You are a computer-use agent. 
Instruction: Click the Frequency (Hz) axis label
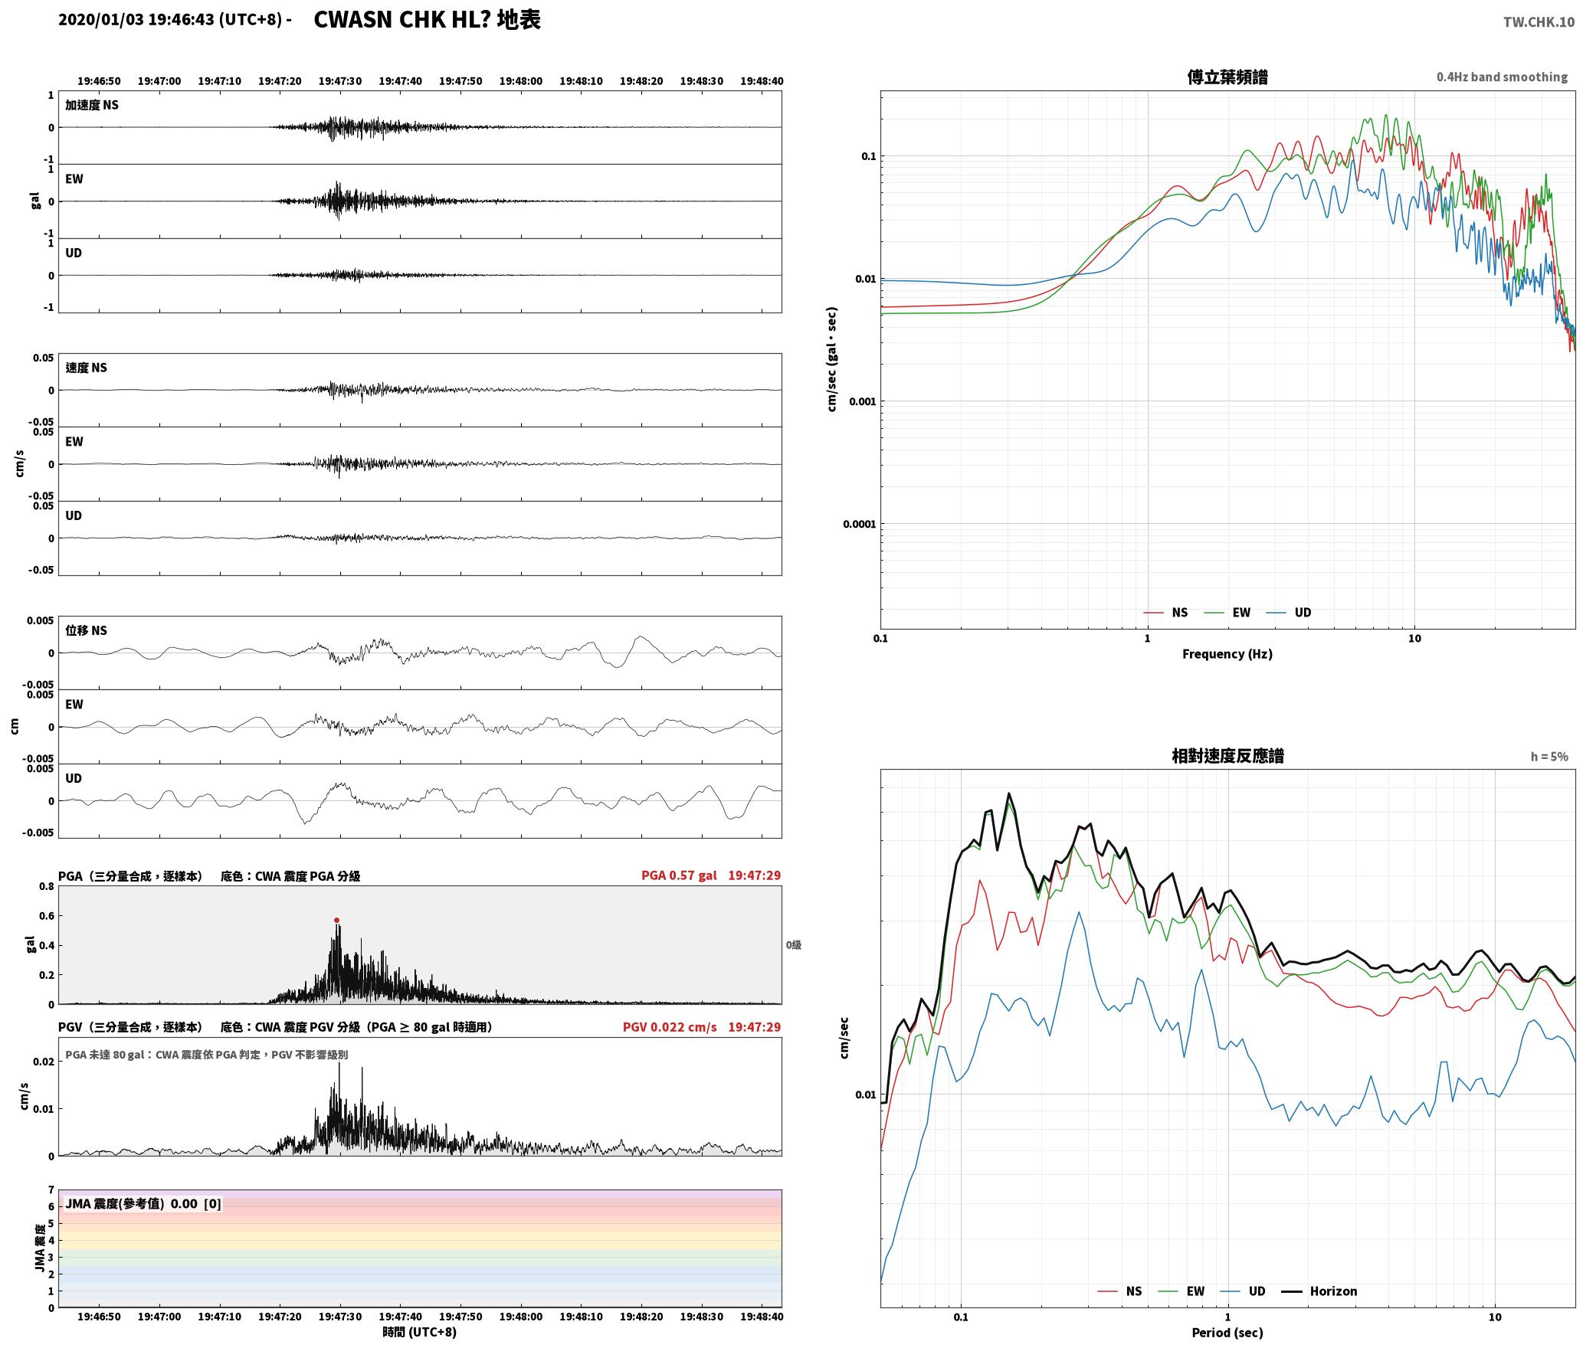(1227, 654)
